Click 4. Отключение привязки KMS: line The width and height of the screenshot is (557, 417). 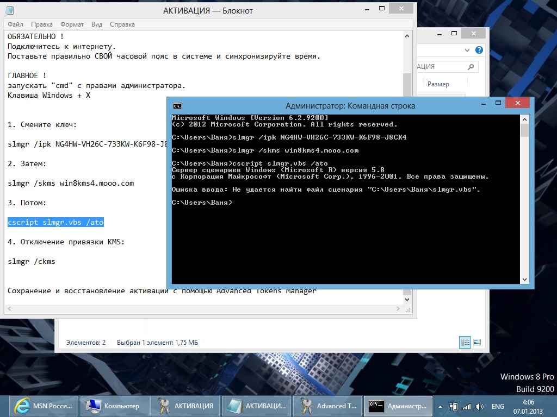pos(66,242)
